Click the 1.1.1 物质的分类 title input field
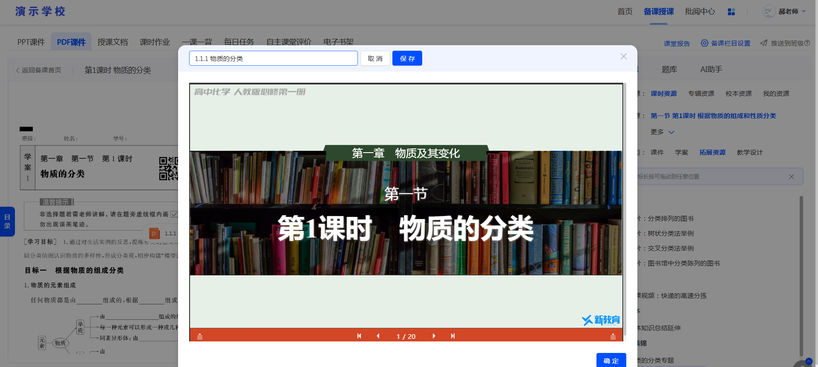The image size is (818, 367). (x=274, y=58)
